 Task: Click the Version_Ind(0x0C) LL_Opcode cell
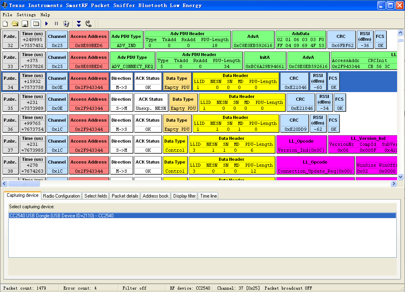pyautogui.click(x=301, y=144)
